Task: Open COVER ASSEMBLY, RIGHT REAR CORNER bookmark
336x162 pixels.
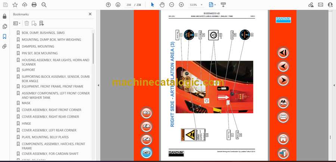Action: (50, 117)
